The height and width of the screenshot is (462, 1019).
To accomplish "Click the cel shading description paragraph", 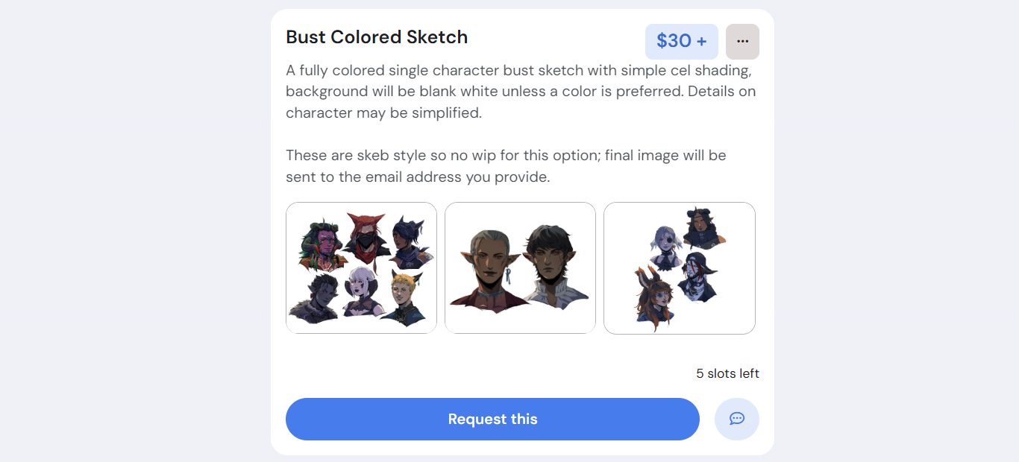I will (x=521, y=92).
